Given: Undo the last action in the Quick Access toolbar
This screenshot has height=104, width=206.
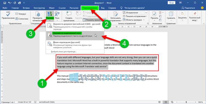Looking at the screenshot, I should (x=9, y=3).
